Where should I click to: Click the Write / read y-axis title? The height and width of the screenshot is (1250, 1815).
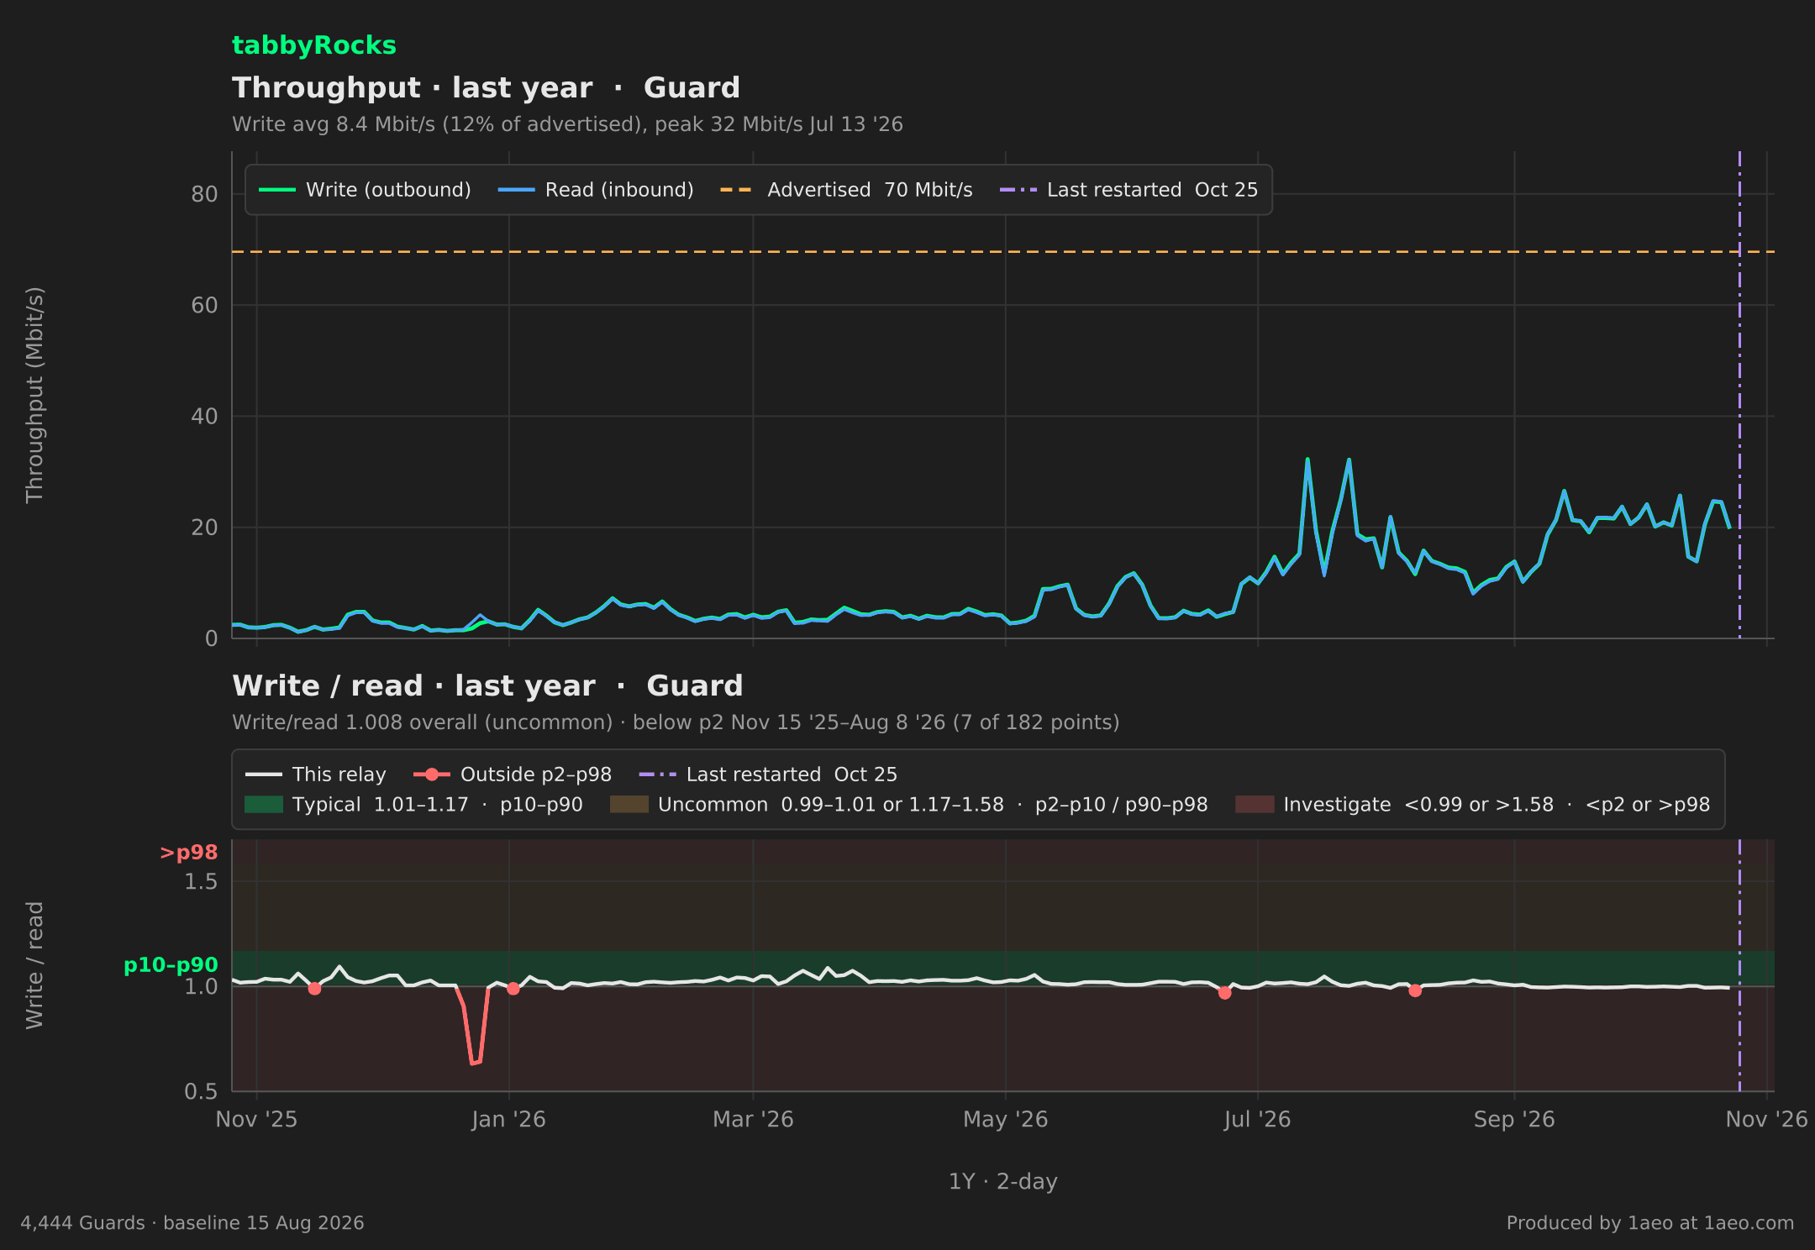click(34, 965)
